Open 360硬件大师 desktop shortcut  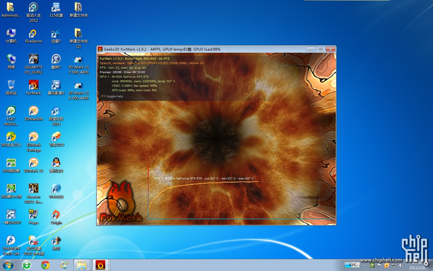point(11,191)
